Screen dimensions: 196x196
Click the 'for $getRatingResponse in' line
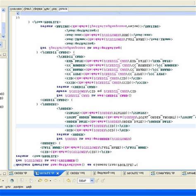click(x=81, y=48)
